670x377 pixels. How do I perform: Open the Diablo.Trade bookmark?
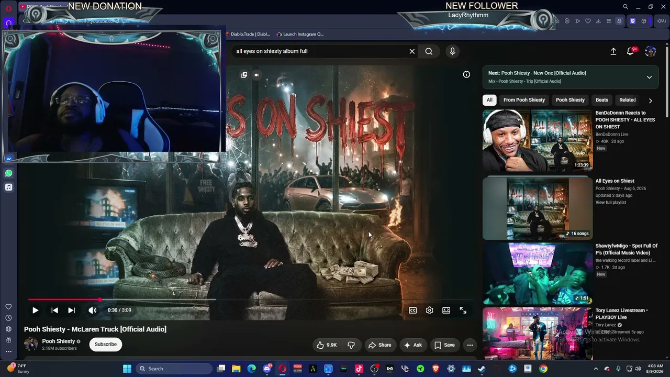click(249, 34)
